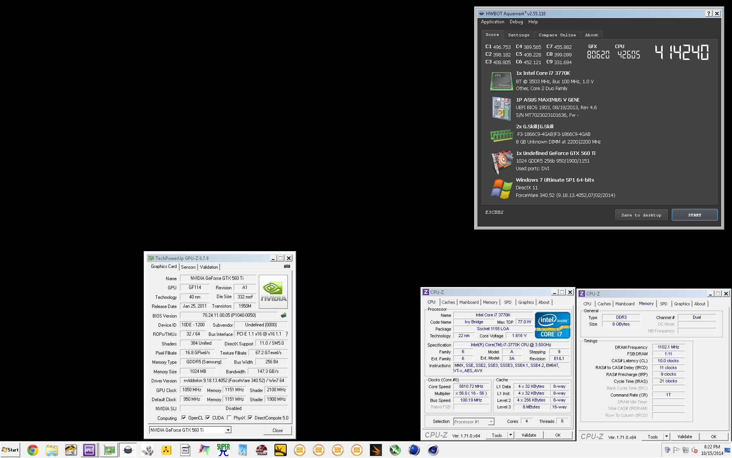Open the Action Center flag tray icon
Screen dimensions: 732x458
coord(676,450)
